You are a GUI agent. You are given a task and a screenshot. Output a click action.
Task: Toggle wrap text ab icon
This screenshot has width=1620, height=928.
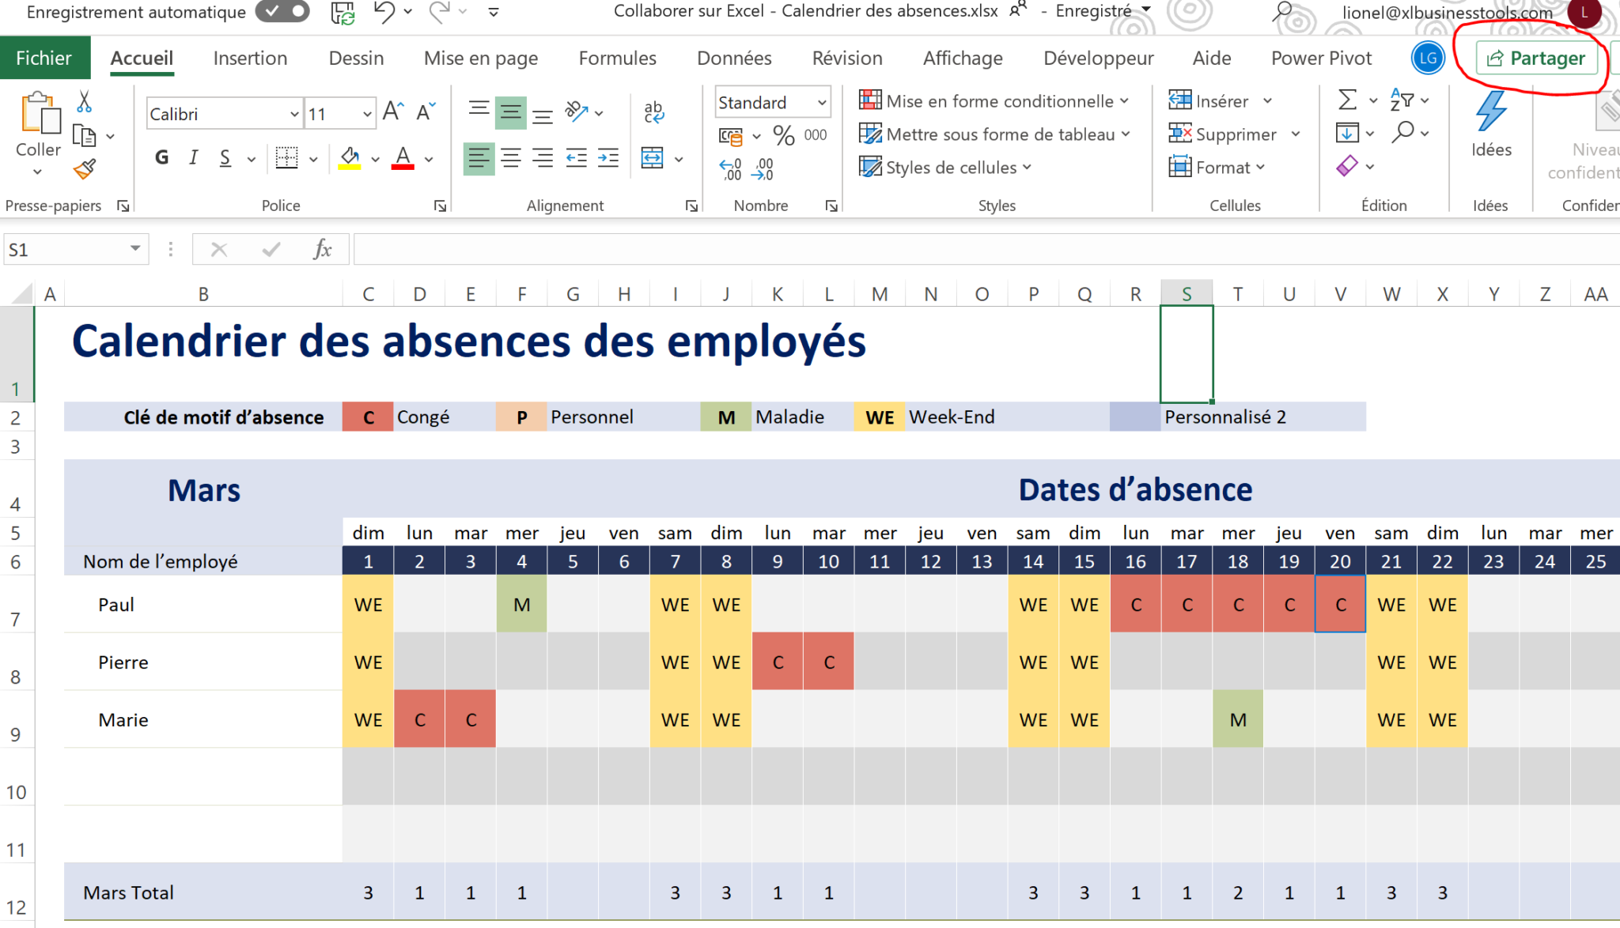[653, 112]
